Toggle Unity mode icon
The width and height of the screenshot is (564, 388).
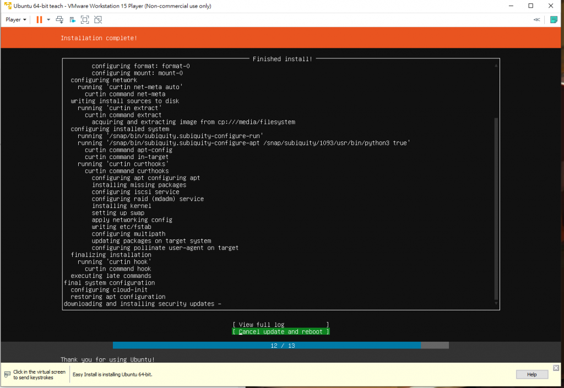(x=98, y=20)
